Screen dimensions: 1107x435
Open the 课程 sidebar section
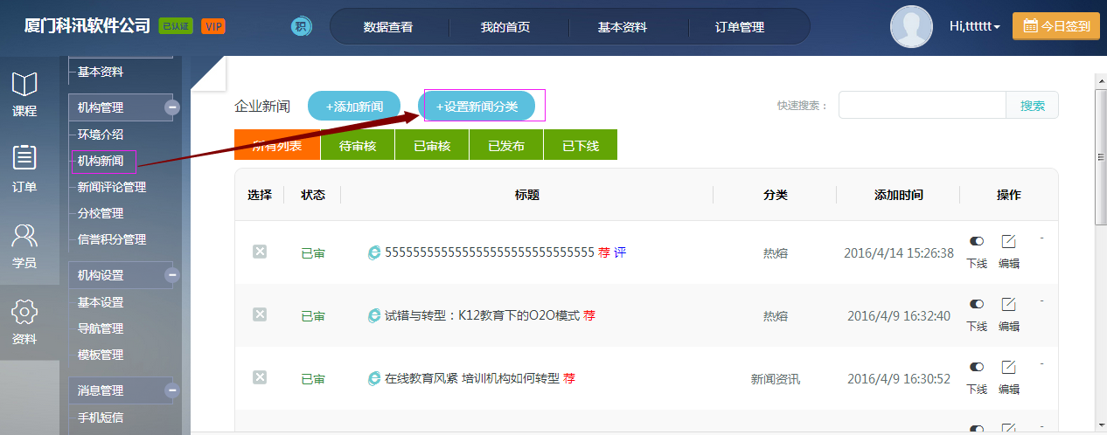click(x=24, y=94)
